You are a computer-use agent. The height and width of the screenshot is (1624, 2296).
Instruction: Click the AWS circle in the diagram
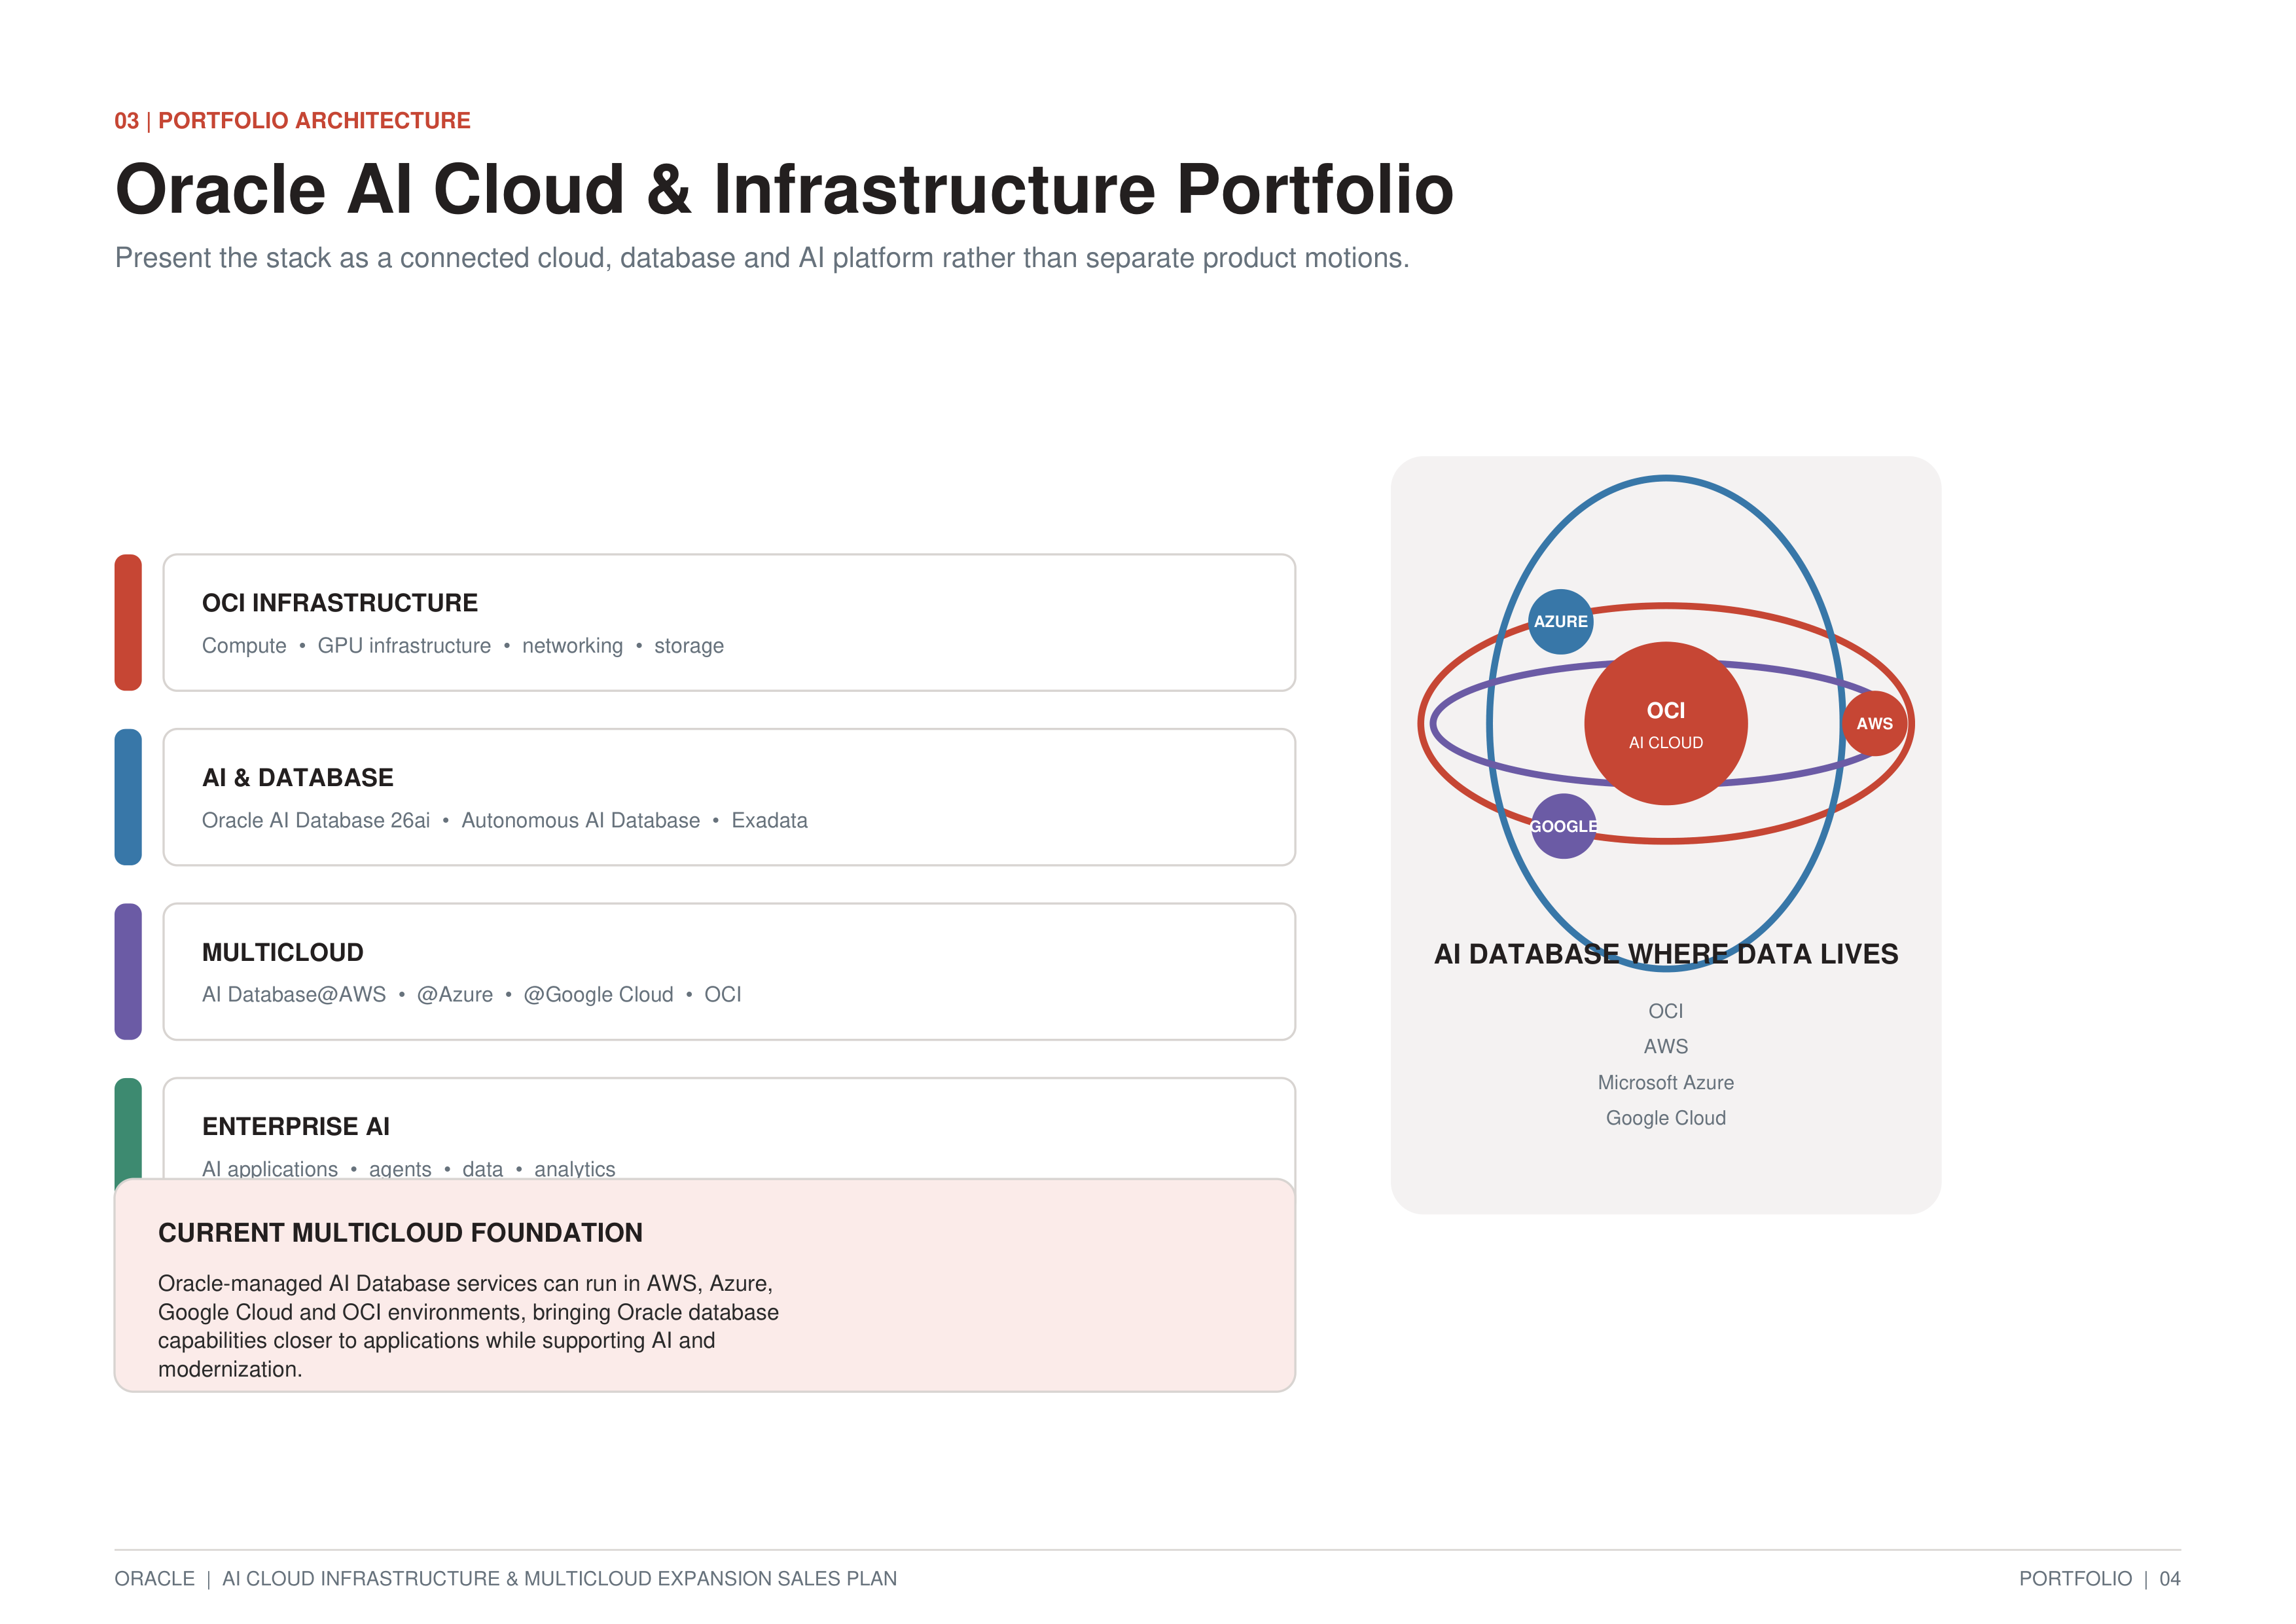[x=1874, y=723]
